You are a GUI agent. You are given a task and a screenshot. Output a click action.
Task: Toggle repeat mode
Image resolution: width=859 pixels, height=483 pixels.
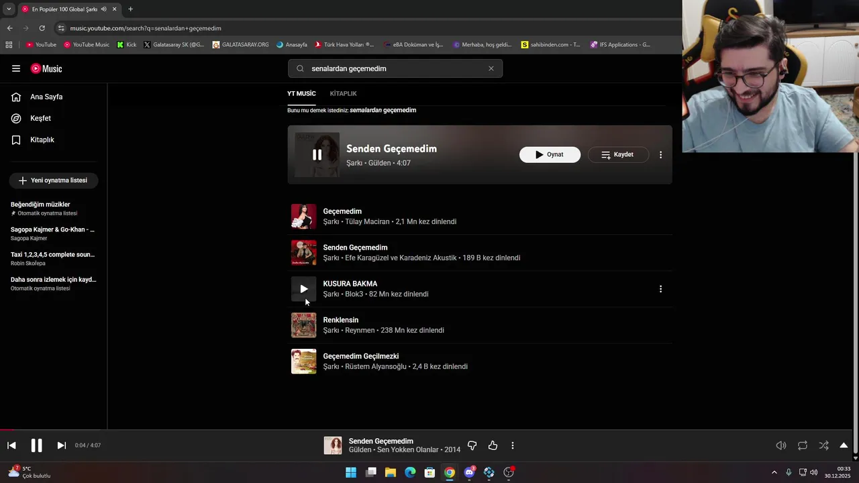click(803, 445)
